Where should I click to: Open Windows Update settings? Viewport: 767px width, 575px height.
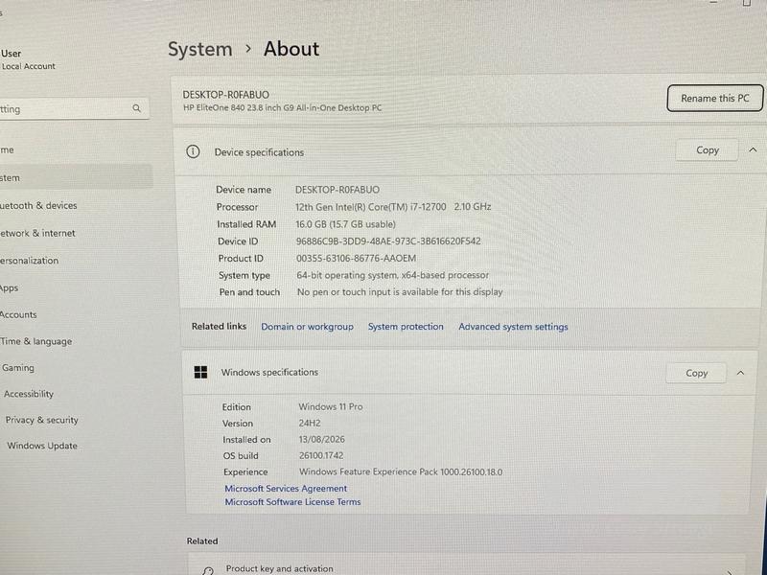point(42,446)
